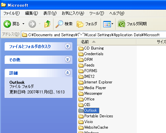
Task: Select the CD Burning folder icon
Action: [x=81, y=48]
